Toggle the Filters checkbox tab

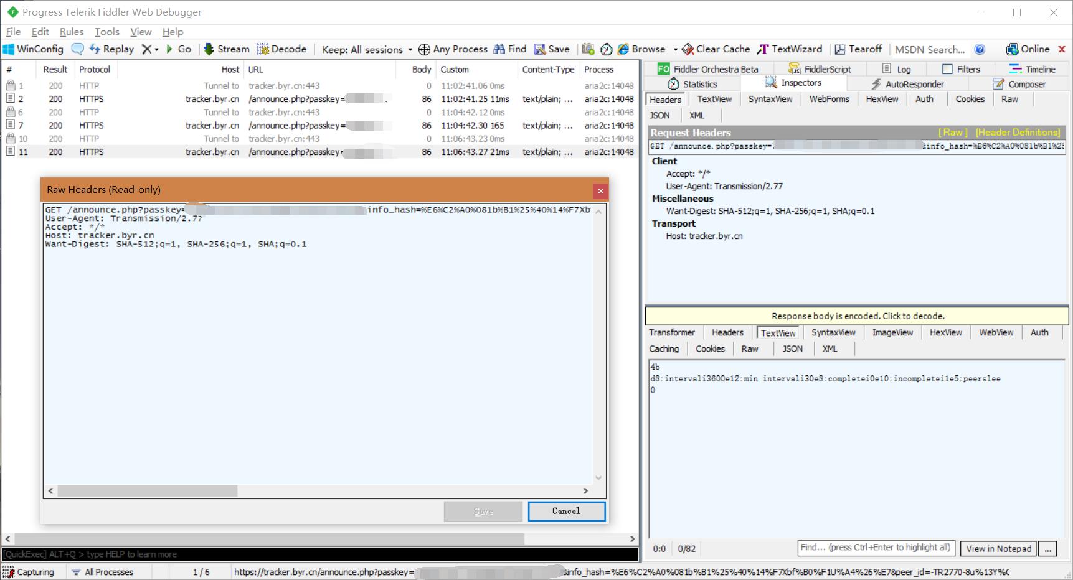962,69
